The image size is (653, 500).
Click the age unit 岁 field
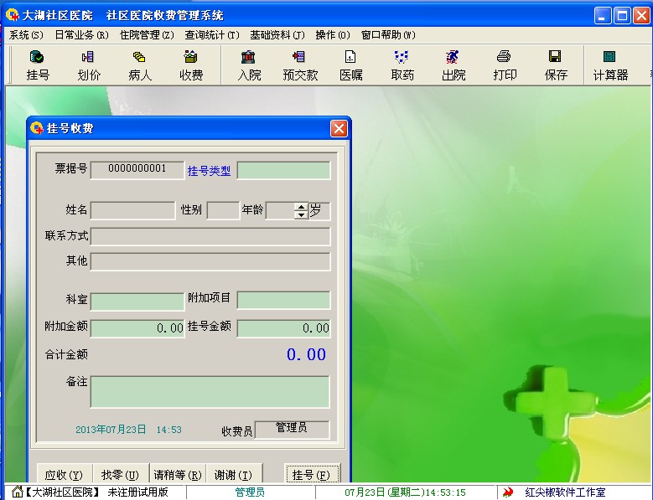point(319,211)
